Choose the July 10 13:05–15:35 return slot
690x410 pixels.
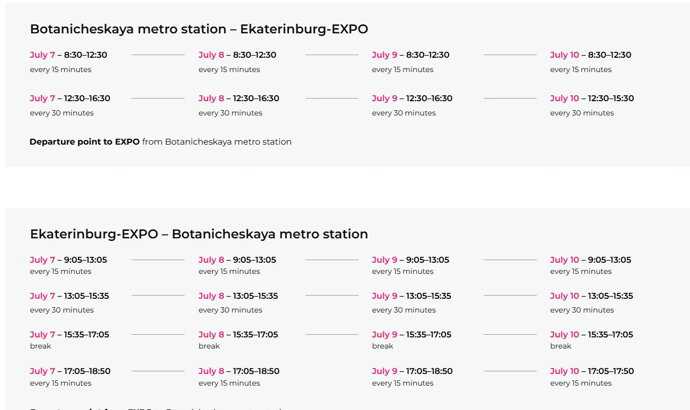[x=591, y=296]
